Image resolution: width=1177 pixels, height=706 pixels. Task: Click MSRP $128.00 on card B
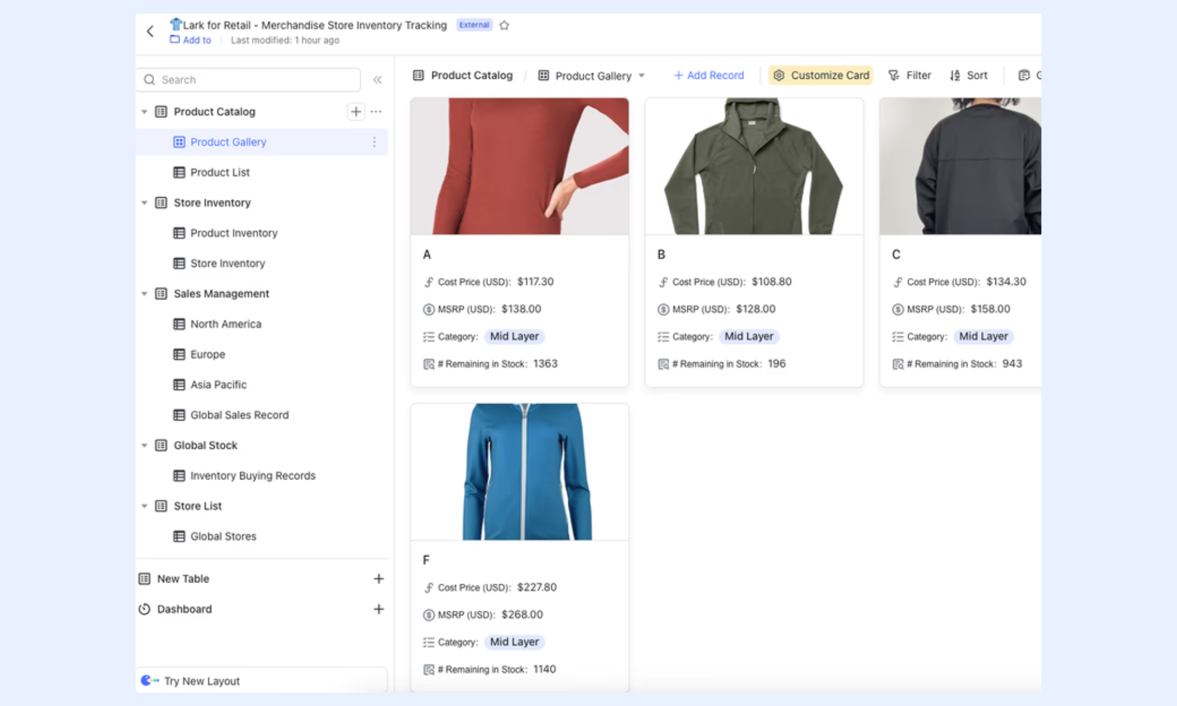pyautogui.click(x=756, y=309)
